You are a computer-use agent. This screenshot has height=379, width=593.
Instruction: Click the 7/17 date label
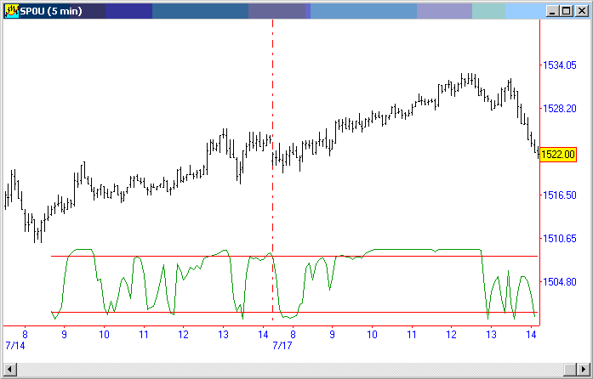[x=282, y=346]
